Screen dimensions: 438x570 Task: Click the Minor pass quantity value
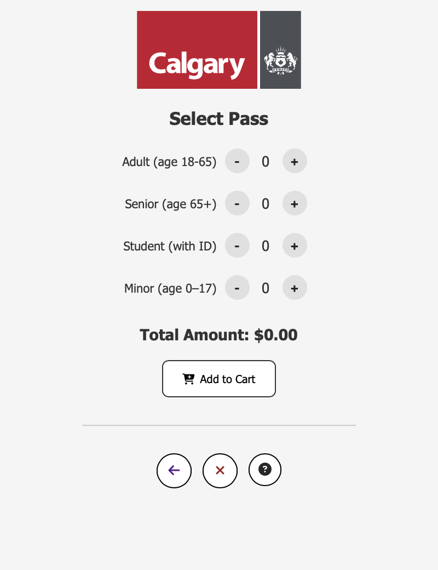pyautogui.click(x=266, y=288)
